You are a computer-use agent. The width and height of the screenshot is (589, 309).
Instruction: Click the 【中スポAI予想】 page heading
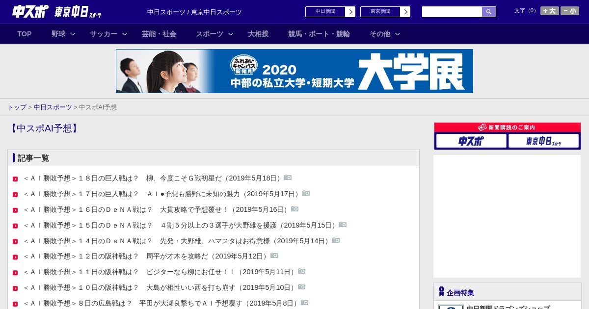pyautogui.click(x=43, y=129)
